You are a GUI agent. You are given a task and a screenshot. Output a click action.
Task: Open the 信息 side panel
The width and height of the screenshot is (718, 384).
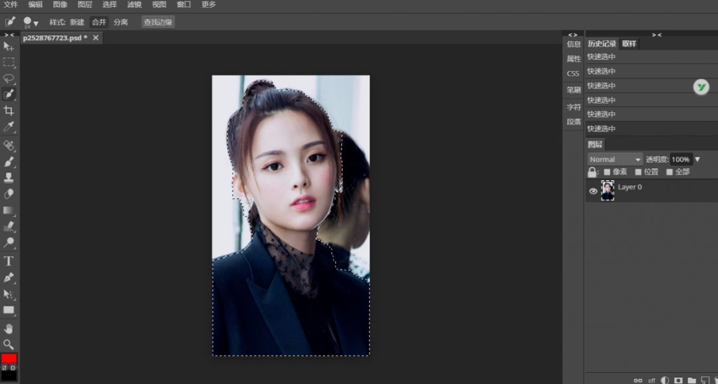[x=573, y=45]
